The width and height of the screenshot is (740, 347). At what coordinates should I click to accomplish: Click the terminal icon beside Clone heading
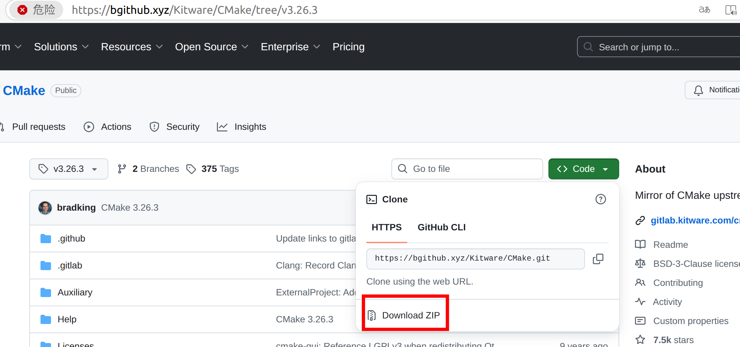pyautogui.click(x=372, y=199)
